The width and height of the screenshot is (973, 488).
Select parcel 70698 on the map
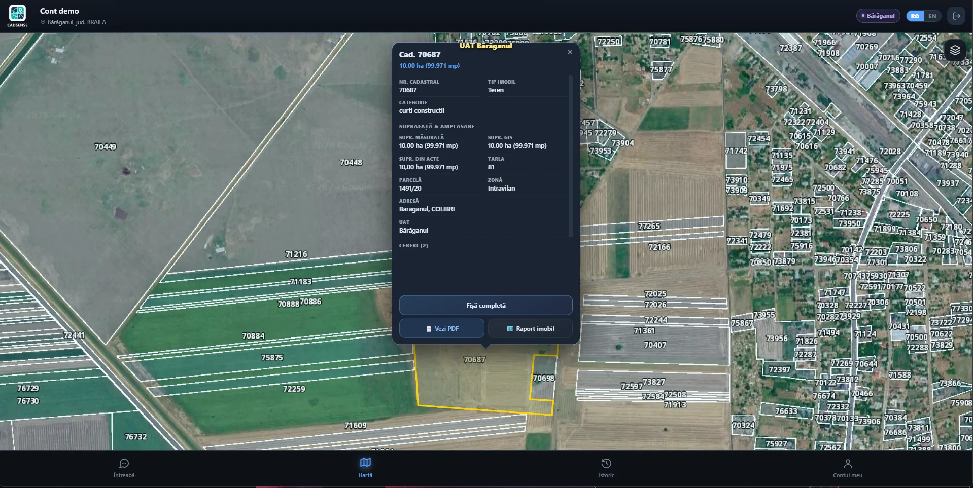[x=544, y=378]
